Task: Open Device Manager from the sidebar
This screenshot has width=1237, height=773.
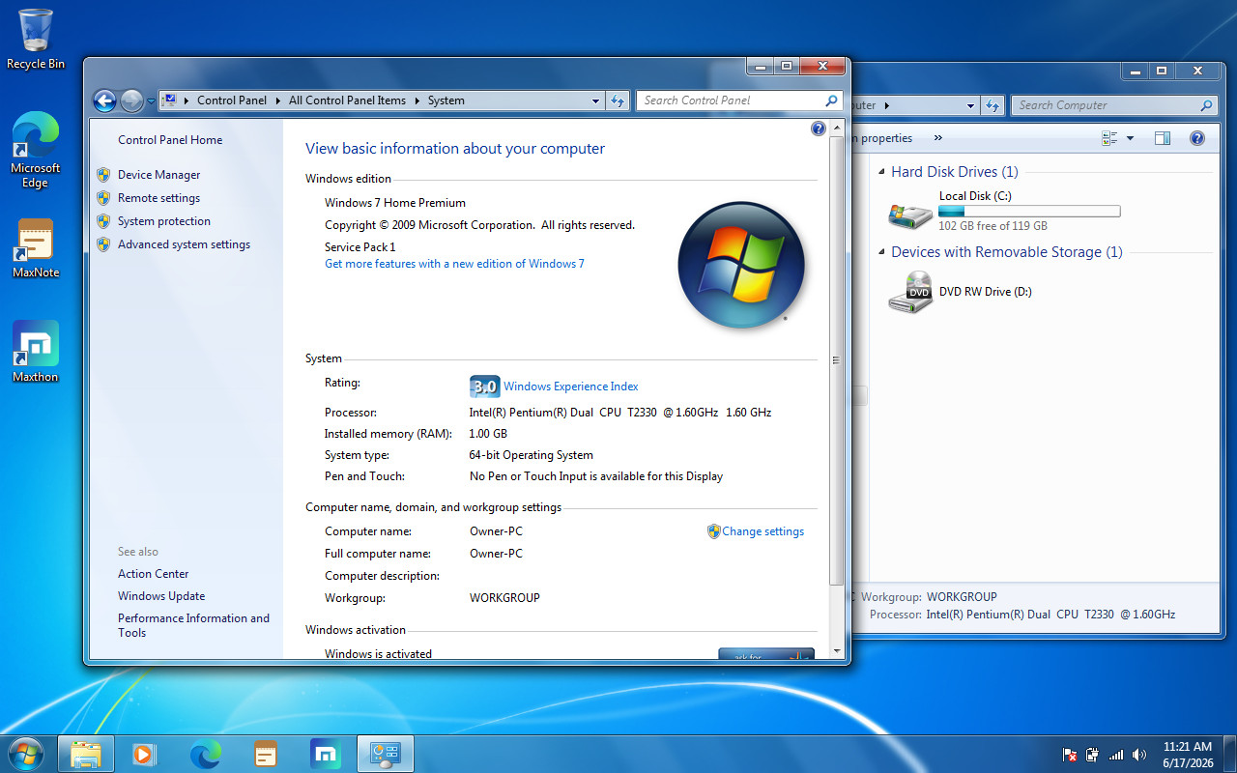Action: (x=159, y=175)
